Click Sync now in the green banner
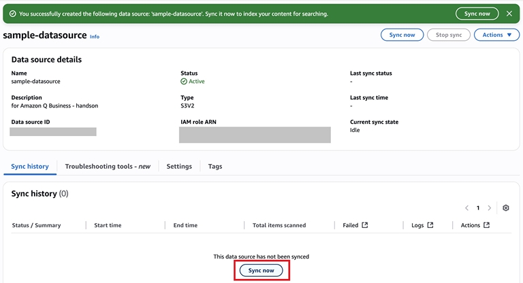 pyautogui.click(x=477, y=14)
